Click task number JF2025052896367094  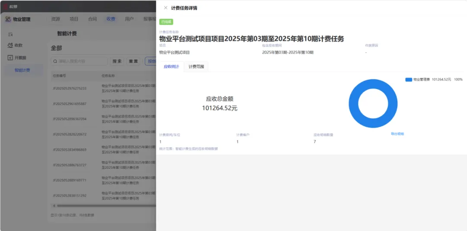[x=69, y=119]
